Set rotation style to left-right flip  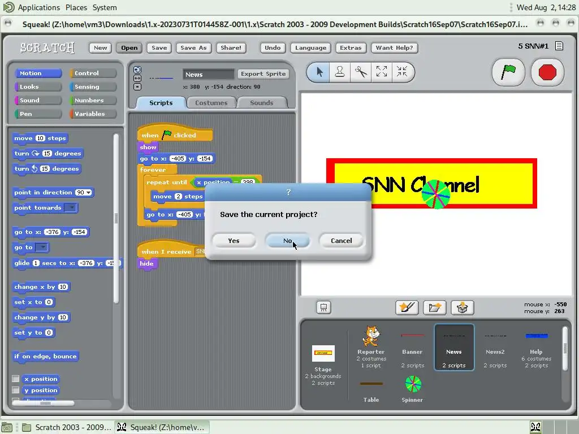click(137, 78)
